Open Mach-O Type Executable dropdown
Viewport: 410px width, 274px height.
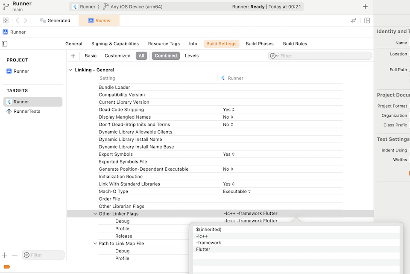click(x=237, y=192)
